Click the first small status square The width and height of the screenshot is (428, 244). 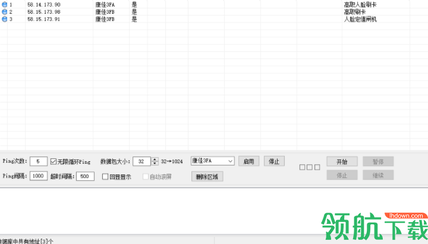click(302, 167)
